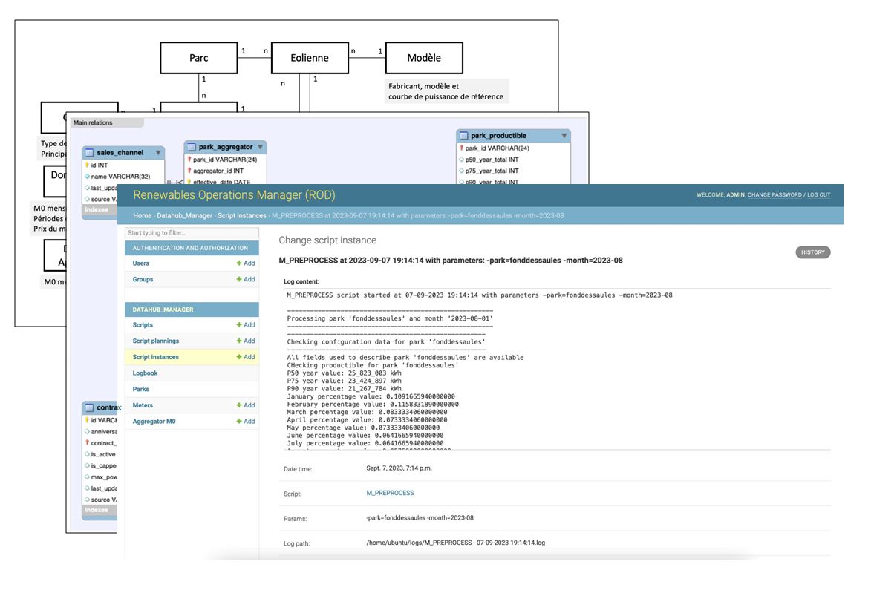Click the park_aggregator table icon
871x596 pixels.
pos(191,147)
